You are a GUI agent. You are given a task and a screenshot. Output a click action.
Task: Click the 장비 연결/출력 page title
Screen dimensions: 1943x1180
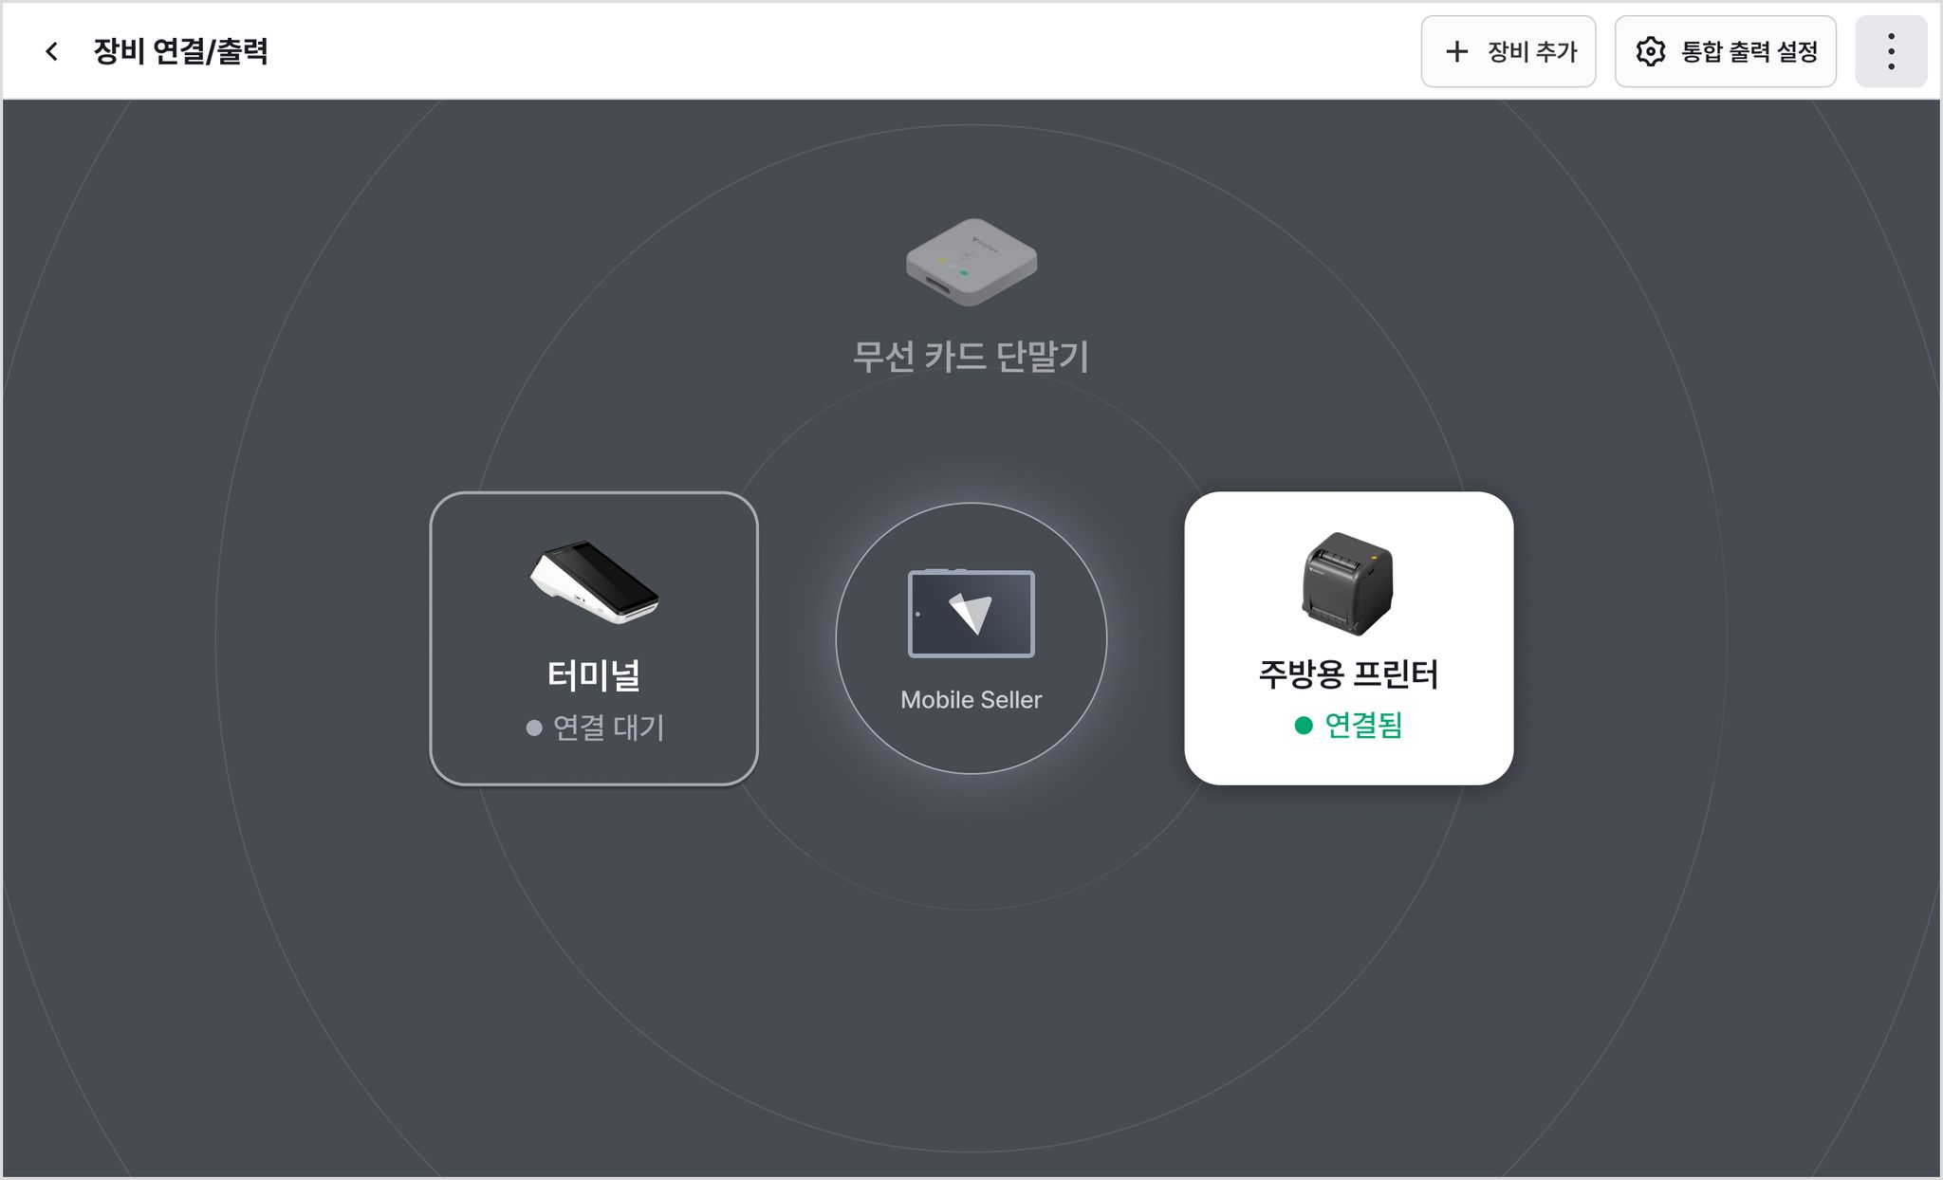(181, 51)
